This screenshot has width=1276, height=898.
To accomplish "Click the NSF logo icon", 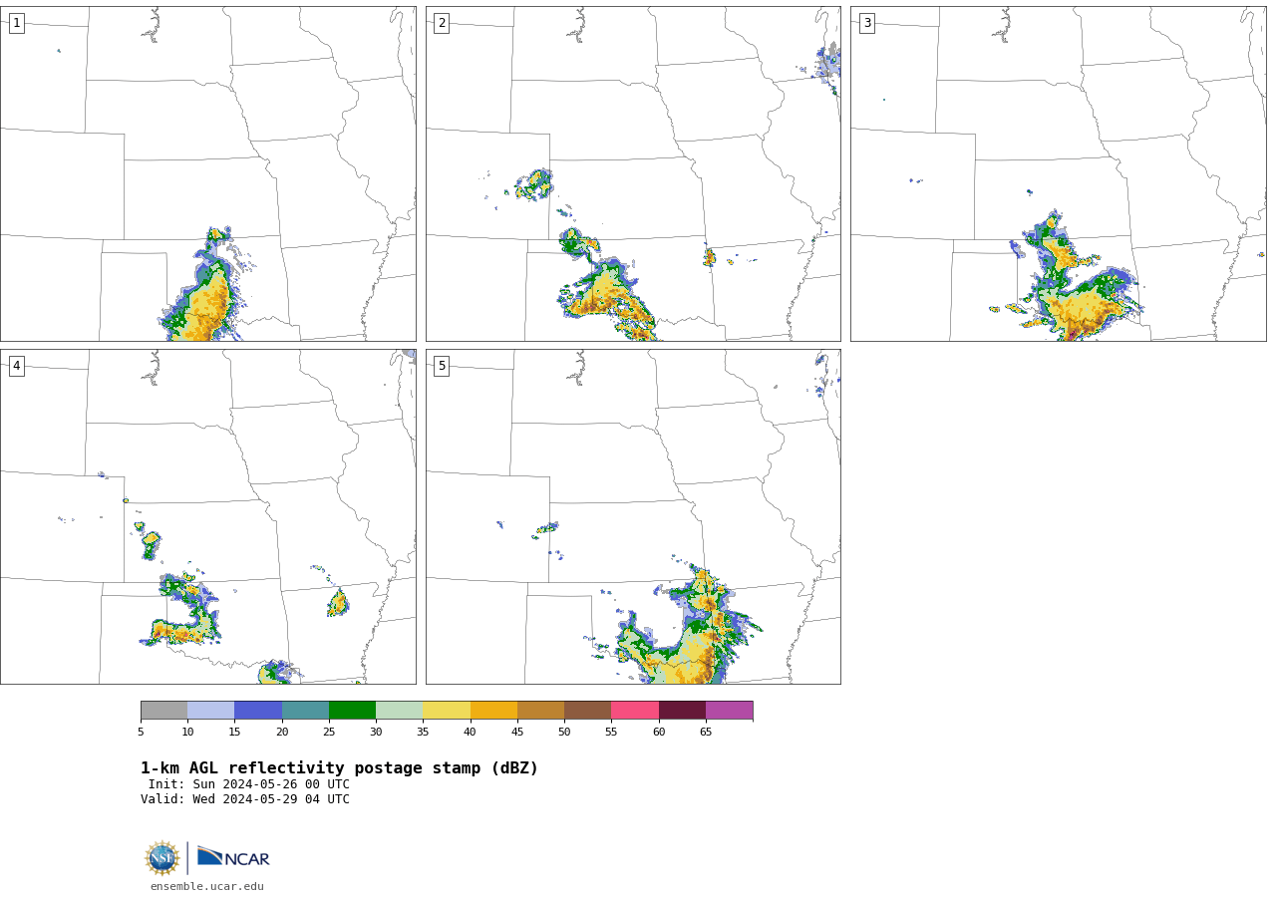I will coord(162,858).
